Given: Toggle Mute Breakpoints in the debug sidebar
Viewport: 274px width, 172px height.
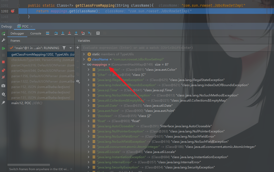Looking at the screenshot, I should pos(3,77).
